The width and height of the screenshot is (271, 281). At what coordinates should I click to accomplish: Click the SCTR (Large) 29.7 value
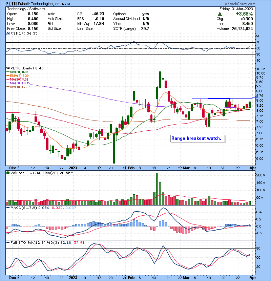coord(145,29)
